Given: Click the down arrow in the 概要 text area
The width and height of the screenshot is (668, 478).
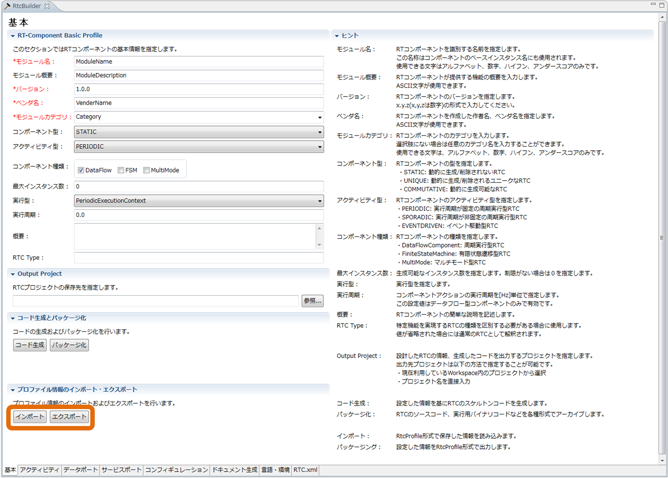Looking at the screenshot, I should [319, 245].
